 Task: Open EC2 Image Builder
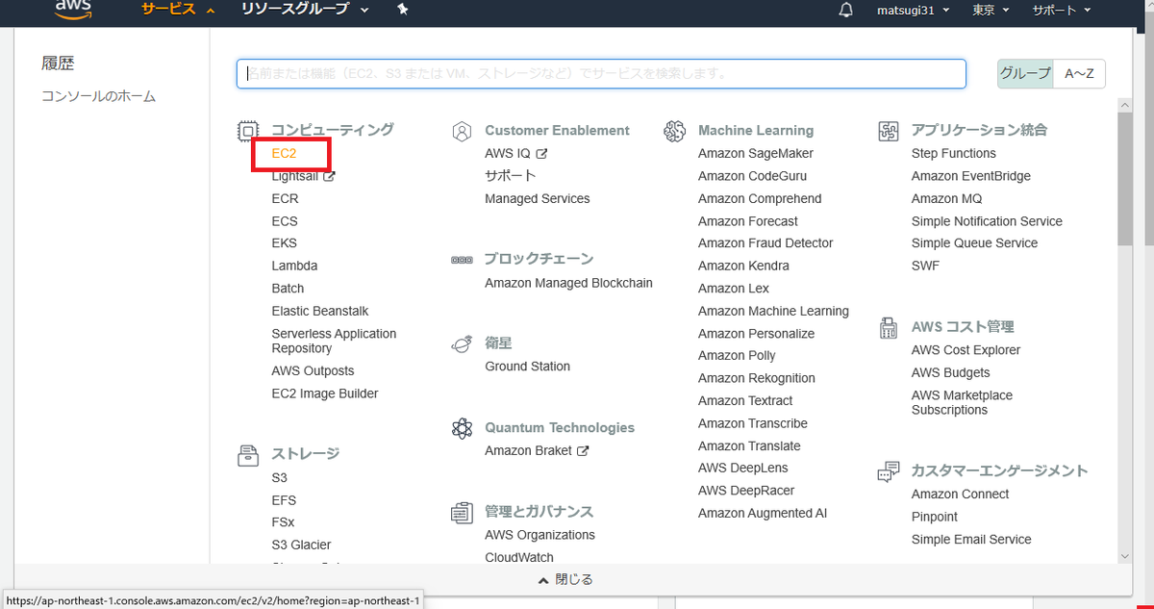click(x=325, y=393)
